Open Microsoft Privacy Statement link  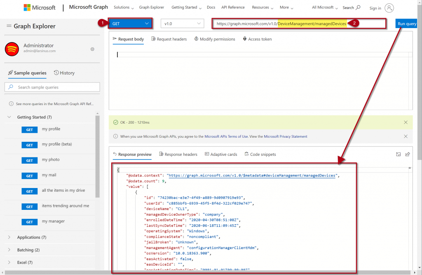pos(286,136)
